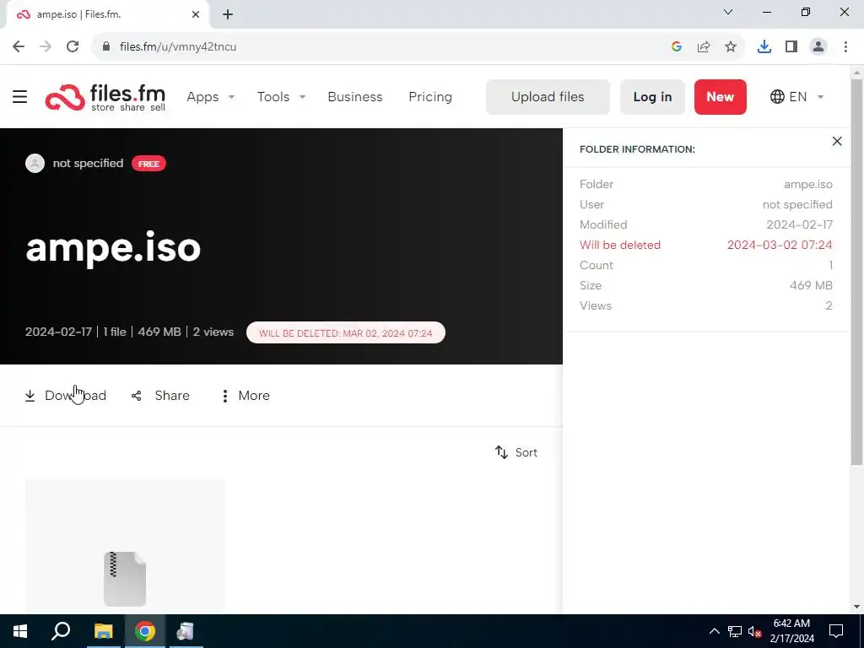Open Windows taskbar search
The image size is (864, 648).
(61, 631)
